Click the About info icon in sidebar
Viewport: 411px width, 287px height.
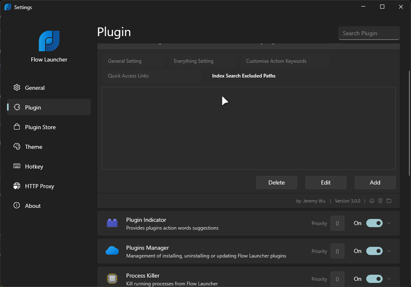point(17,205)
